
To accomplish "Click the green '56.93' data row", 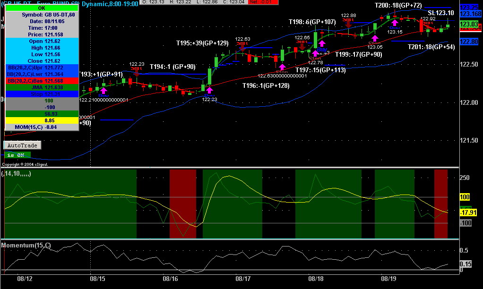I will (42, 114).
